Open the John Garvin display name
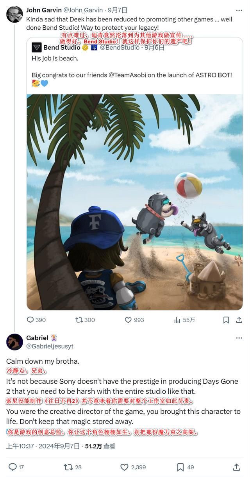Viewport: 250px width, 477px height. (44, 10)
